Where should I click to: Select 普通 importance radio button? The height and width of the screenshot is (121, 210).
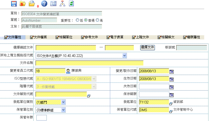coord(86,20)
